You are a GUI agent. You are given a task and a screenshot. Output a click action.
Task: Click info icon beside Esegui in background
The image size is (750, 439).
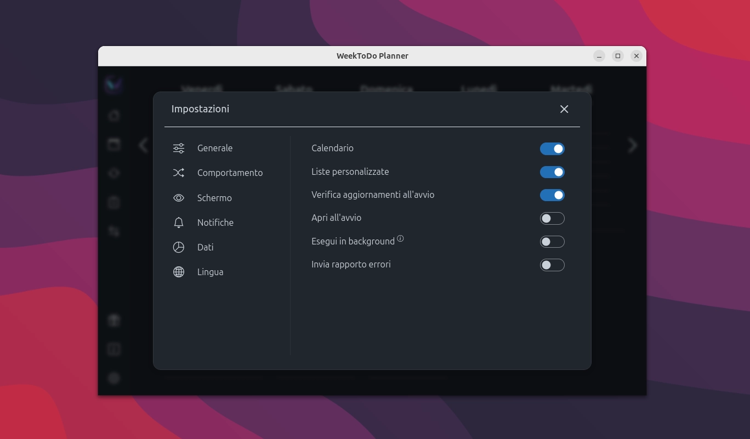click(400, 238)
